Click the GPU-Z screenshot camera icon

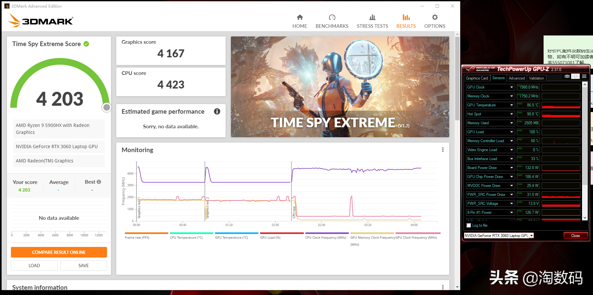click(567, 77)
